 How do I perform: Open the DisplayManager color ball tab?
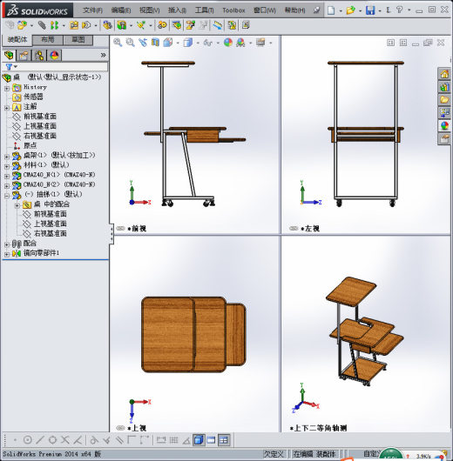pyautogui.click(x=54, y=56)
